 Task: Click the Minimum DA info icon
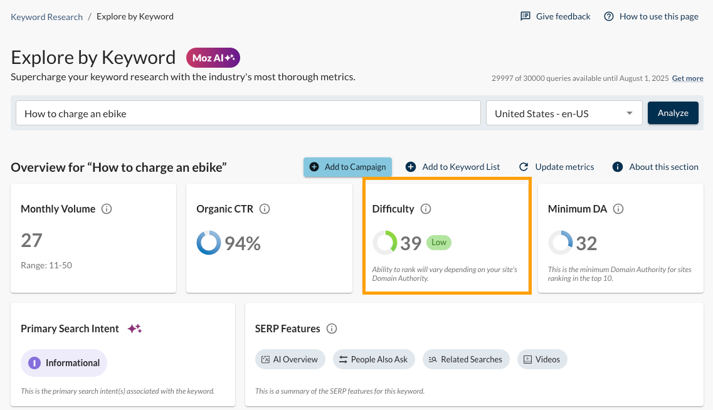click(x=618, y=209)
